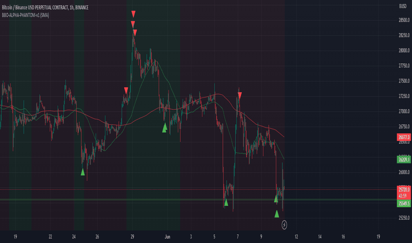Click the 22 date on the time axis
The image size is (412, 243).
(x=50, y=237)
